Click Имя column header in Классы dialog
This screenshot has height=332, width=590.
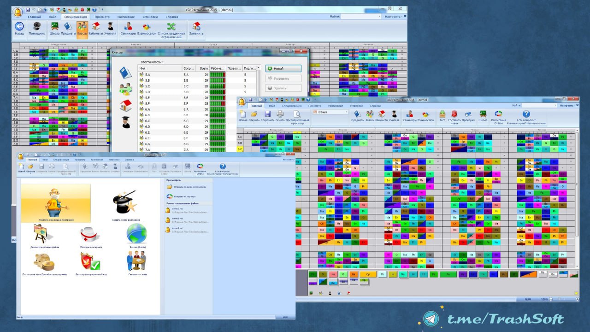click(160, 68)
